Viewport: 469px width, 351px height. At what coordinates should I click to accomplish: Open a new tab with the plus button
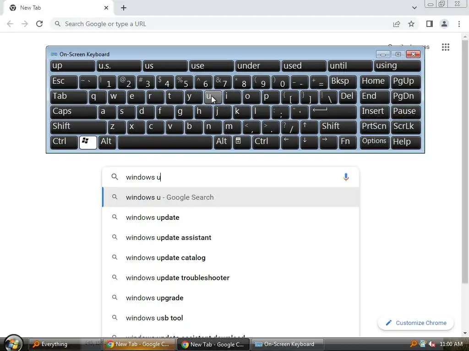pos(124,8)
